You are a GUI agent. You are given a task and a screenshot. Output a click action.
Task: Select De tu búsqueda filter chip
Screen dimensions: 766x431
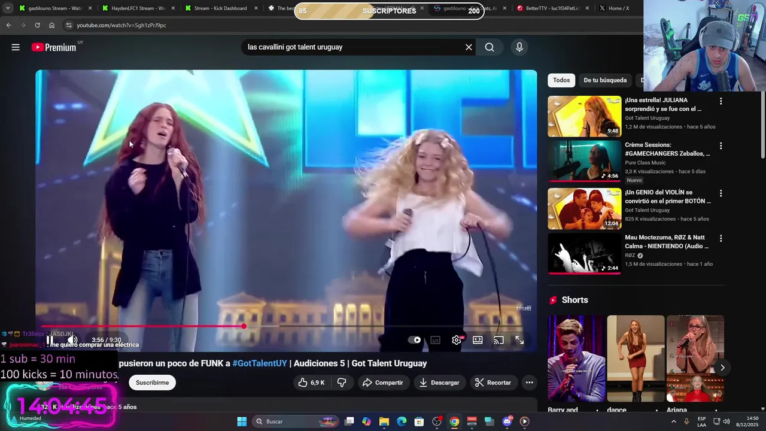605,80
